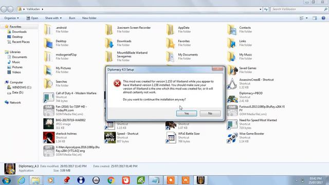Click the Vallikadan breadcrumb in address bar
This screenshot has width=329, height=185.
tap(33, 9)
